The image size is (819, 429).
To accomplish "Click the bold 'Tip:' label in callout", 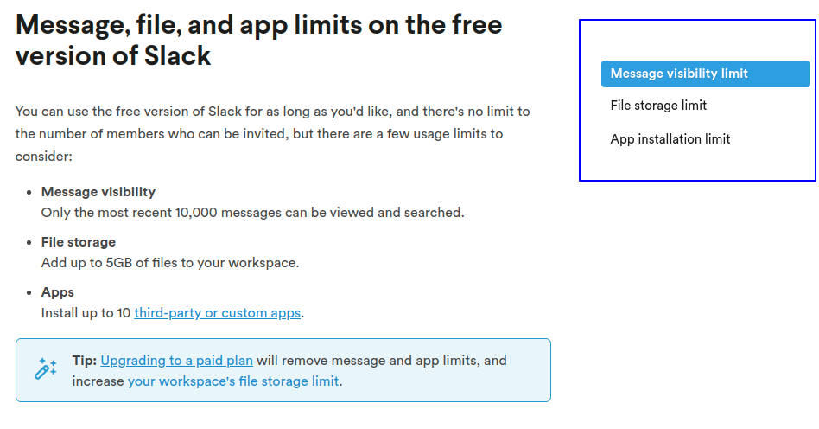I will pos(85,361).
